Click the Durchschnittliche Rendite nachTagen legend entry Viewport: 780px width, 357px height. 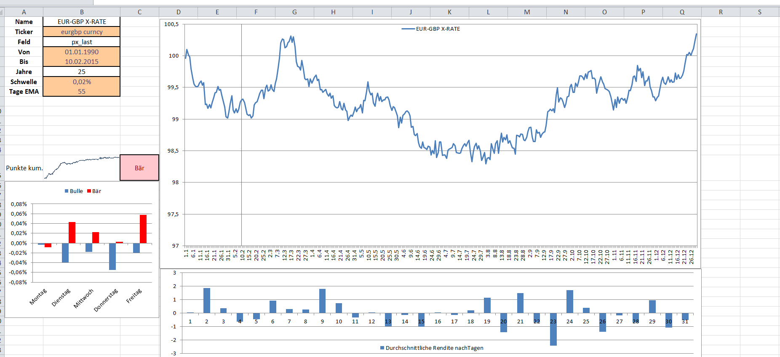[x=432, y=348]
